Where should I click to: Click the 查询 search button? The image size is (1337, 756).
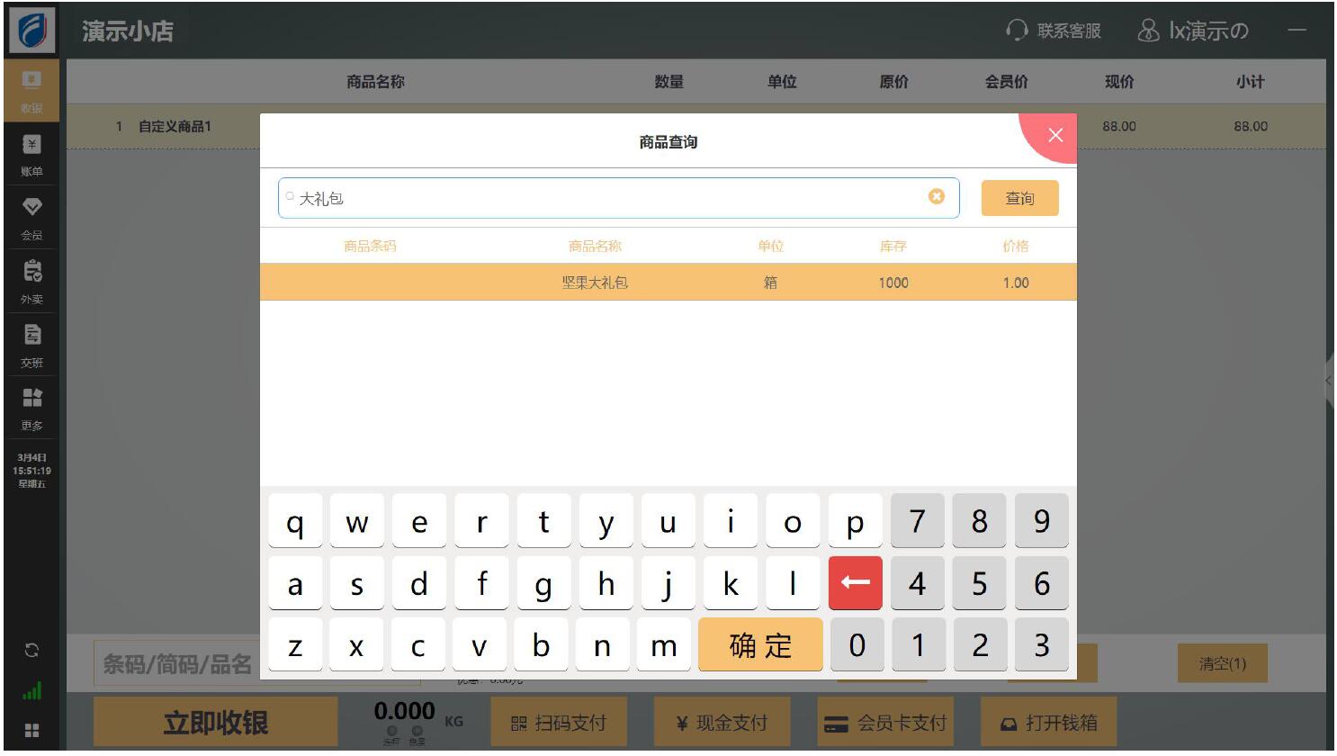[1019, 198]
